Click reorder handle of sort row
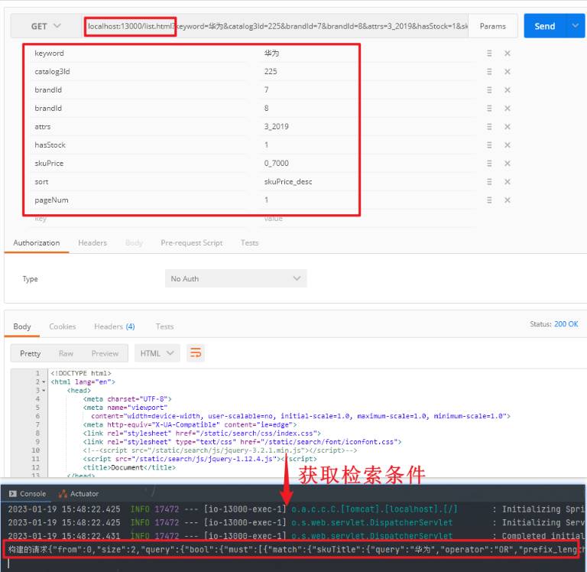 pyautogui.click(x=489, y=182)
